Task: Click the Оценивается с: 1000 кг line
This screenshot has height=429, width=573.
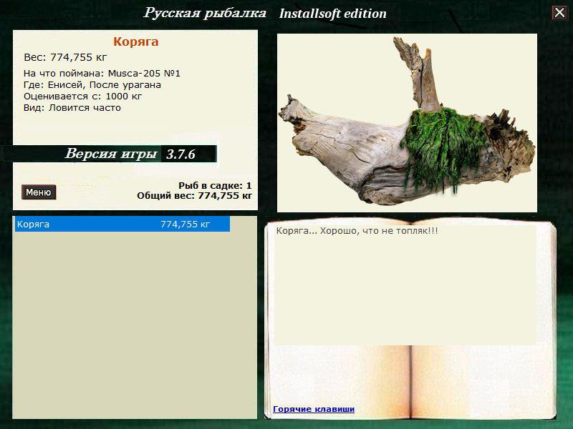Action: pyautogui.click(x=82, y=97)
